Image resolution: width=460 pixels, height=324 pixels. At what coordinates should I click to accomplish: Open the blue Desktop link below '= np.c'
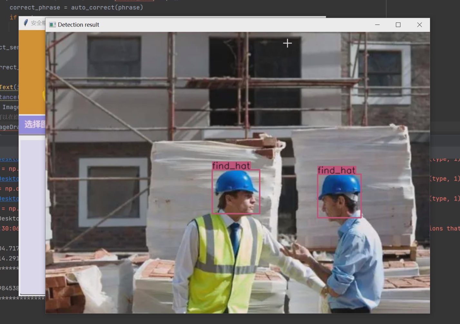[9, 198]
